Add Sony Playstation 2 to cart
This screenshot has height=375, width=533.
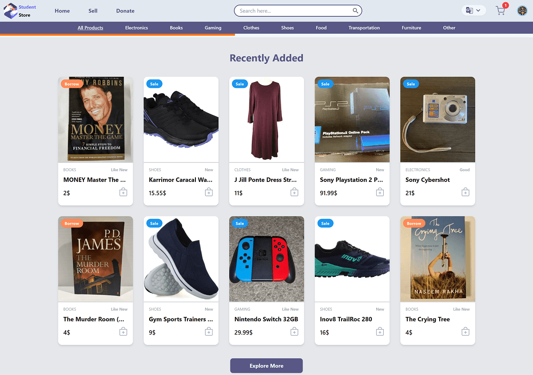pyautogui.click(x=380, y=192)
